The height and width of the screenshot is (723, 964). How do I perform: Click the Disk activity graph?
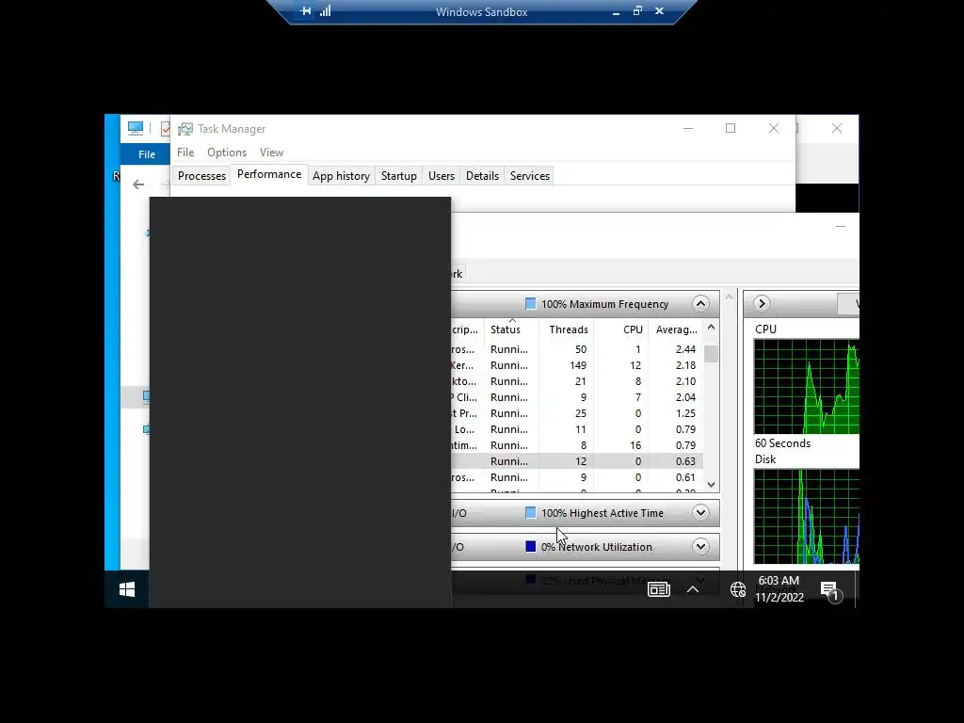807,517
